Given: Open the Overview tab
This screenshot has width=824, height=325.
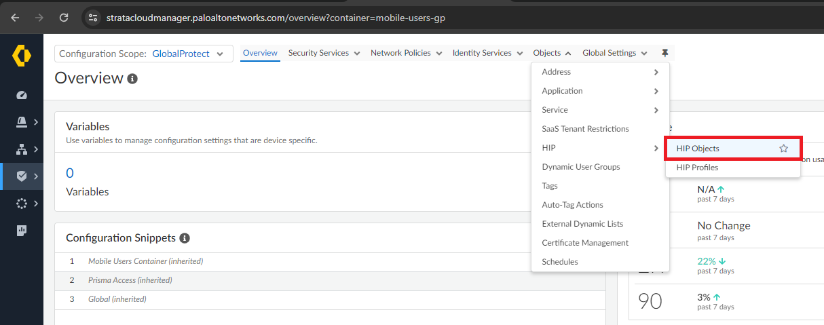Looking at the screenshot, I should pyautogui.click(x=260, y=53).
